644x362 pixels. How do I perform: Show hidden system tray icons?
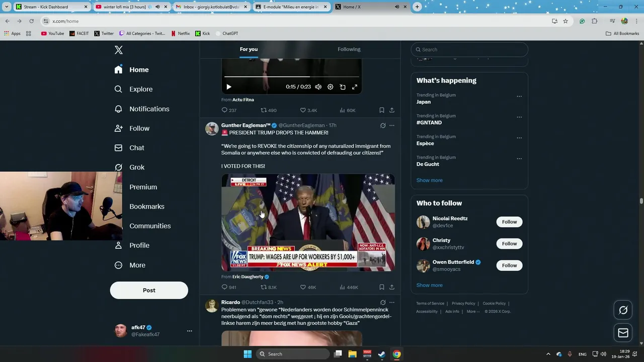[548, 354]
